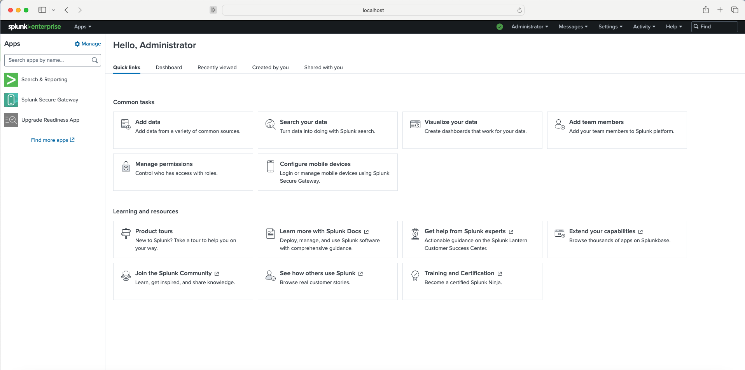This screenshot has width=745, height=370.
Task: Click the Training and Certification badge icon
Action: [x=415, y=276]
